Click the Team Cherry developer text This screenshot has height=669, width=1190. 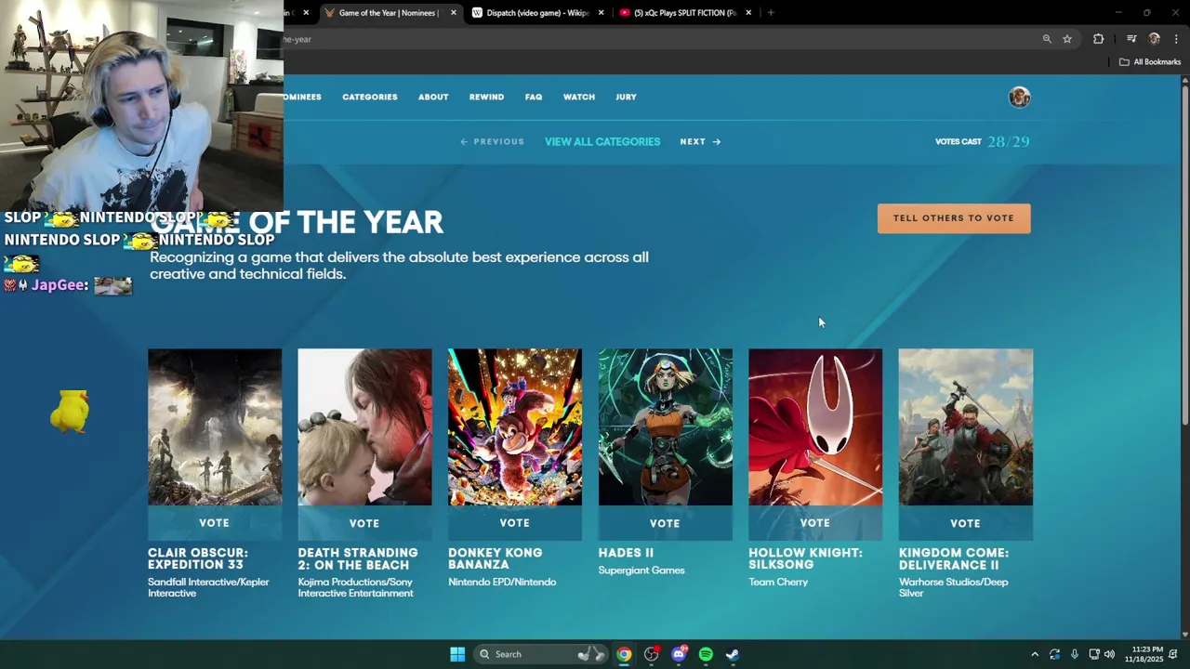click(778, 583)
